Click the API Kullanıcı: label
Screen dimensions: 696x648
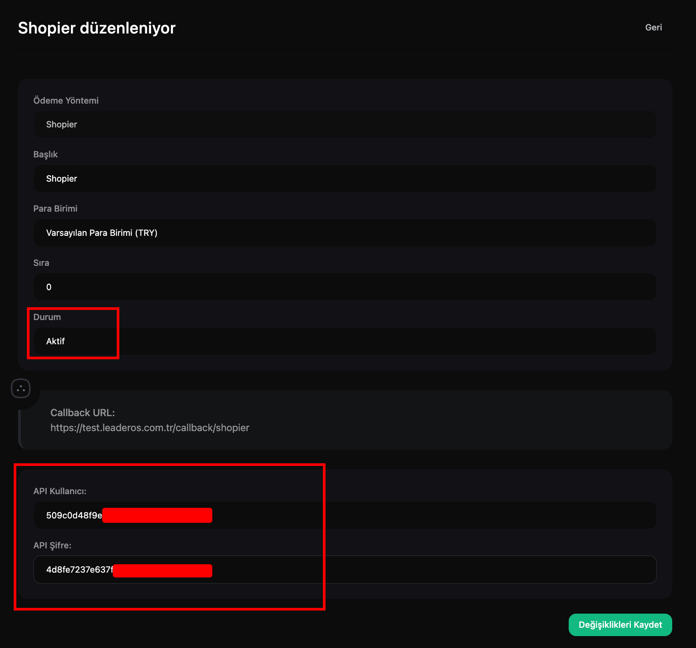tap(60, 491)
